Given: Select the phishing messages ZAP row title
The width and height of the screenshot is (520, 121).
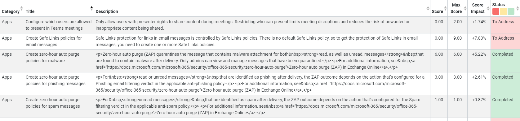Looking at the screenshot, I should pyautogui.click(x=56, y=80).
